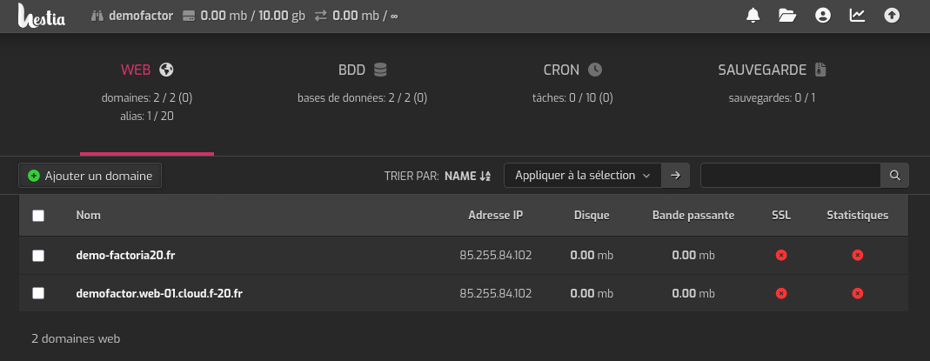Open the statistics chart icon in header

pyautogui.click(x=857, y=16)
